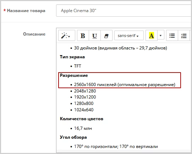Click the Количество цветов heading
Image resolution: width=192 pixels, height=154 pixels.
(82, 119)
